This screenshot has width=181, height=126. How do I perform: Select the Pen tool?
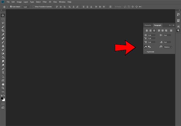[x=3, y=69]
